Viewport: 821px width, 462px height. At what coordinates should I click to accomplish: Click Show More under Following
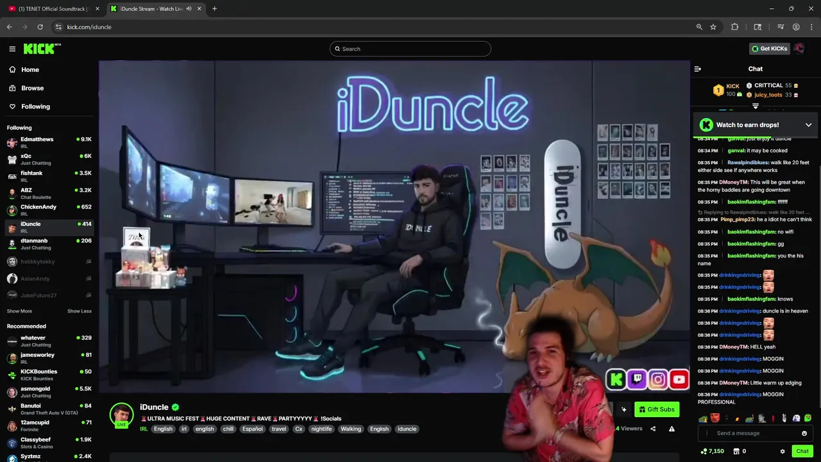(19, 311)
